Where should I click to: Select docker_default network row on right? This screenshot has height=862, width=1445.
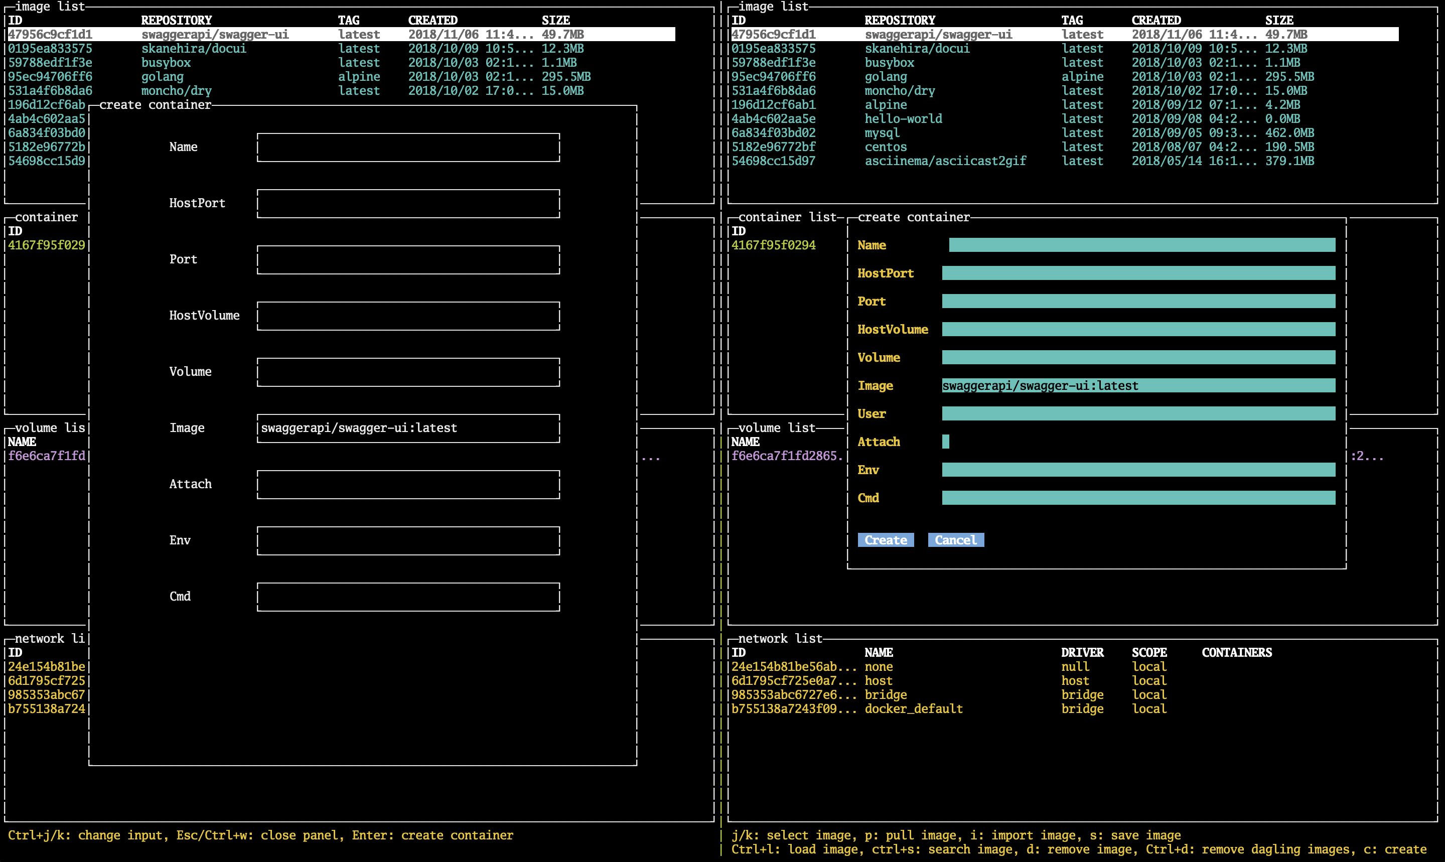949,708
